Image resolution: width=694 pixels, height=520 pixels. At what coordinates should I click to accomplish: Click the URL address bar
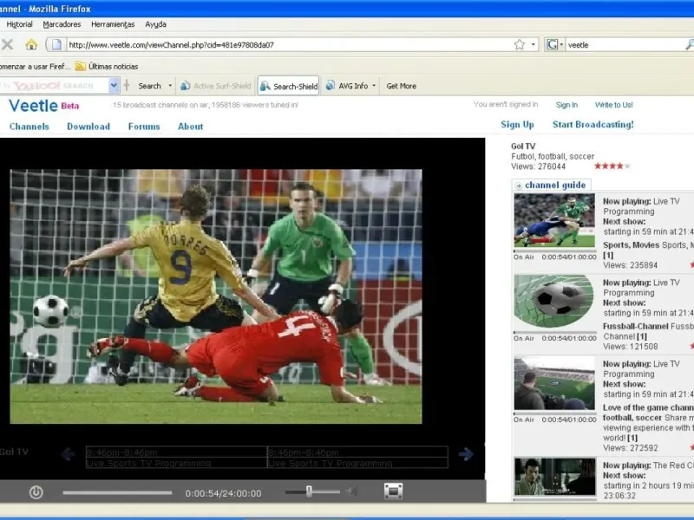coord(286,44)
